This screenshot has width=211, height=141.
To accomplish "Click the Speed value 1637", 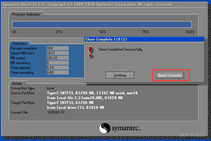I will click(x=58, y=53).
